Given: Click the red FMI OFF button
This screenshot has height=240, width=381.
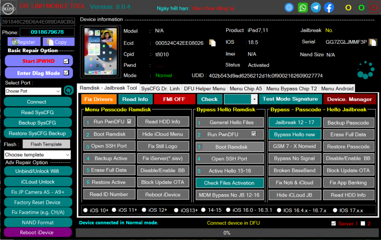Looking at the screenshot, I should [x=175, y=99].
